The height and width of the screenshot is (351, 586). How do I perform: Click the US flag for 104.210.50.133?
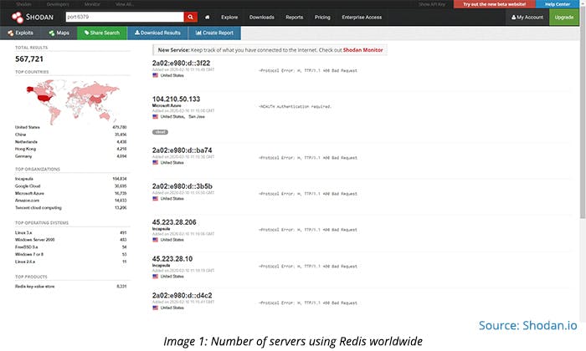tap(155, 116)
